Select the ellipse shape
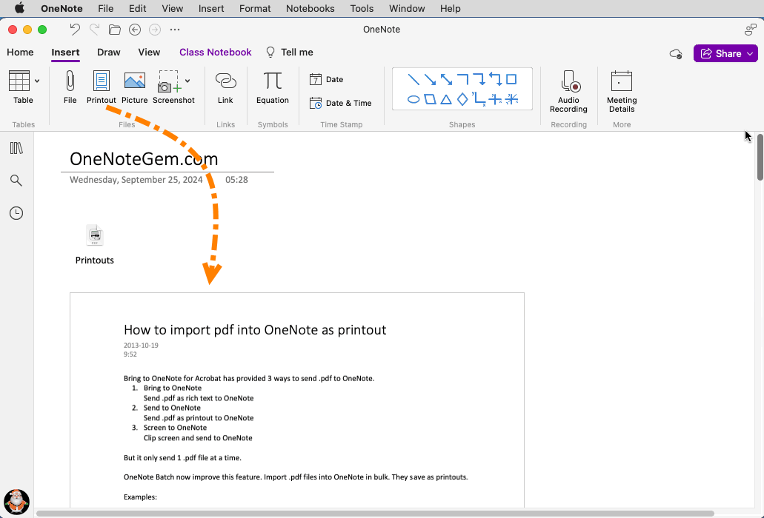Viewport: 764px width, 518px height. [413, 100]
